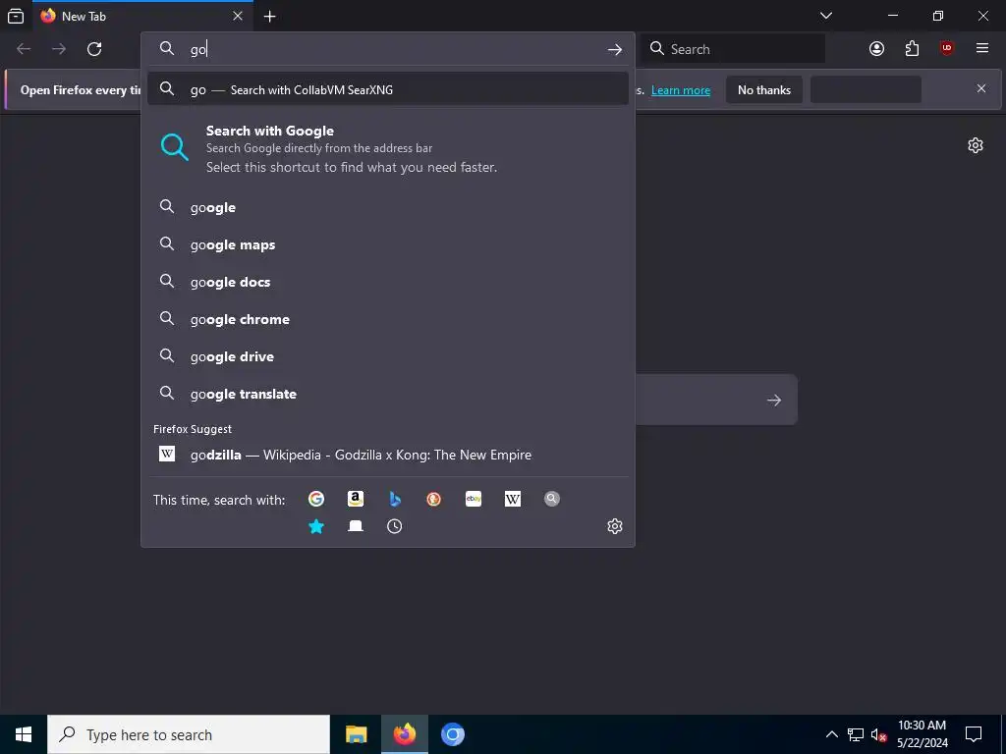Image resolution: width=1006 pixels, height=754 pixels.
Task: Search with the gray magnifier engine icon
Action: point(552,499)
